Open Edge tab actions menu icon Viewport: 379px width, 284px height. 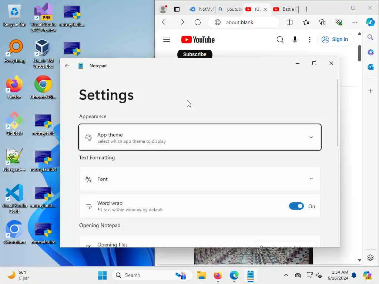(177, 9)
